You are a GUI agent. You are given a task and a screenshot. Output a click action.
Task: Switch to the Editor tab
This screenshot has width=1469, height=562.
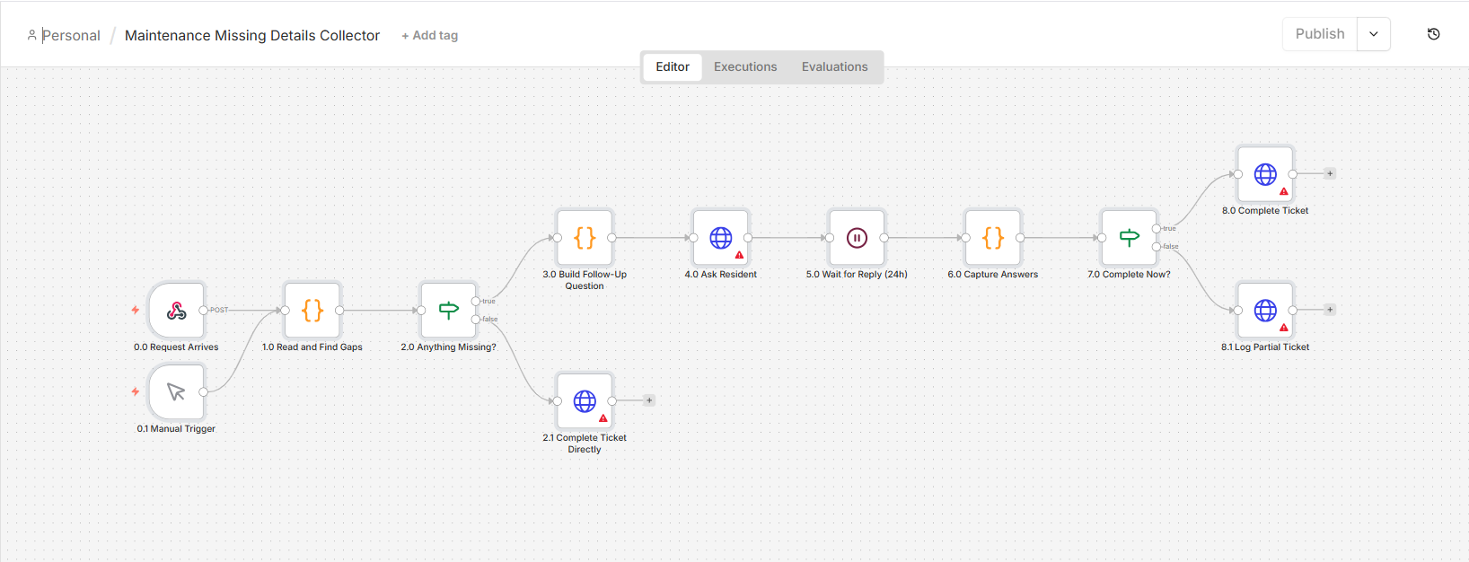click(673, 67)
